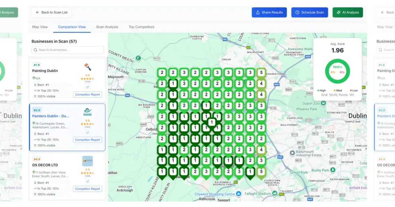Viewport: 395px width, 207px height.
Task: Select the Dublin Zoo map marker
Action: click(x=324, y=103)
